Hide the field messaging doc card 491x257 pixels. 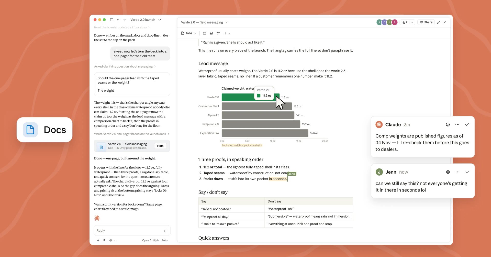[x=160, y=146]
